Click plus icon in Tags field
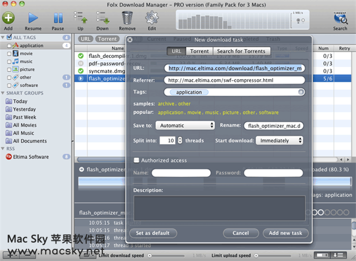Viewport: 356px width, 261px height. (x=301, y=92)
